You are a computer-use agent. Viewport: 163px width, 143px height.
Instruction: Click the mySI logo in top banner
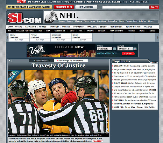pyautogui.click(x=21, y=2)
